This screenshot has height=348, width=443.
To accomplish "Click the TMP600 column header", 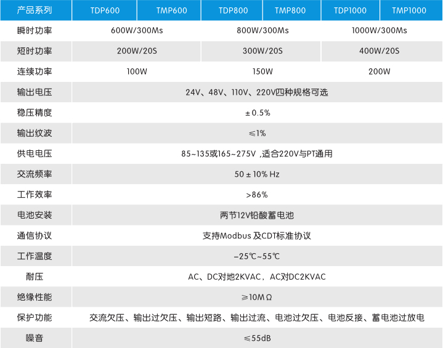I will click(x=167, y=10).
